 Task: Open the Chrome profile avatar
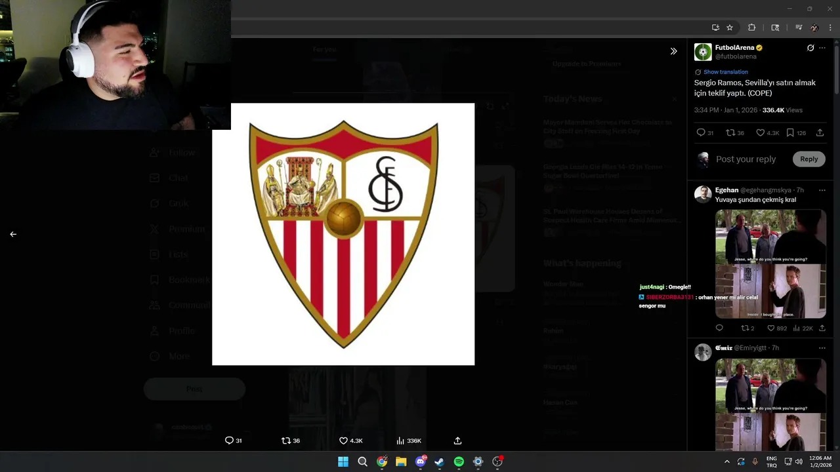pos(814,28)
